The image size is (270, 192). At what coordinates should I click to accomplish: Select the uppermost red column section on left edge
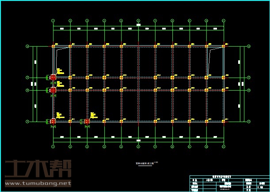tap(53, 77)
